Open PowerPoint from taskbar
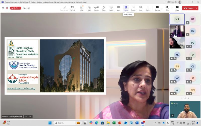201x126 pixels. coord(120,123)
